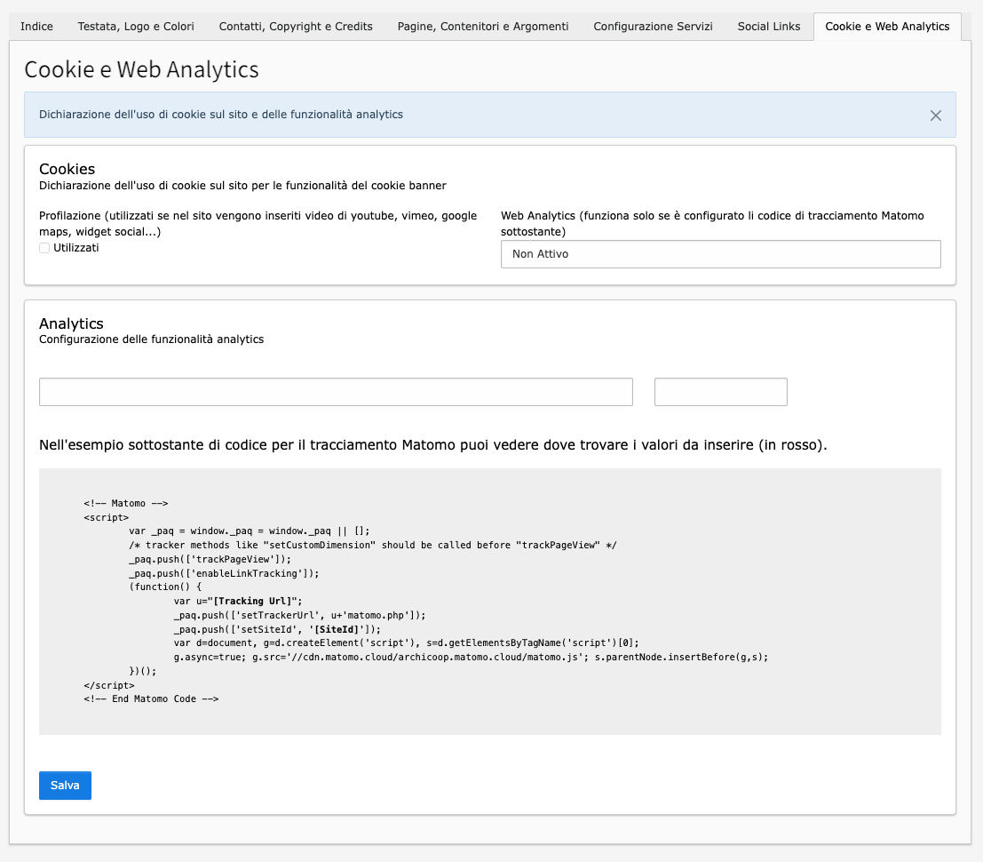Open the Social Links tab
This screenshot has width=983, height=862.
coord(769,27)
